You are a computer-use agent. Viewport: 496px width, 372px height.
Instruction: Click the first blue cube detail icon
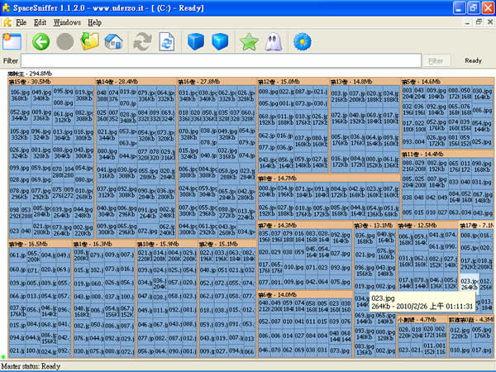click(195, 41)
